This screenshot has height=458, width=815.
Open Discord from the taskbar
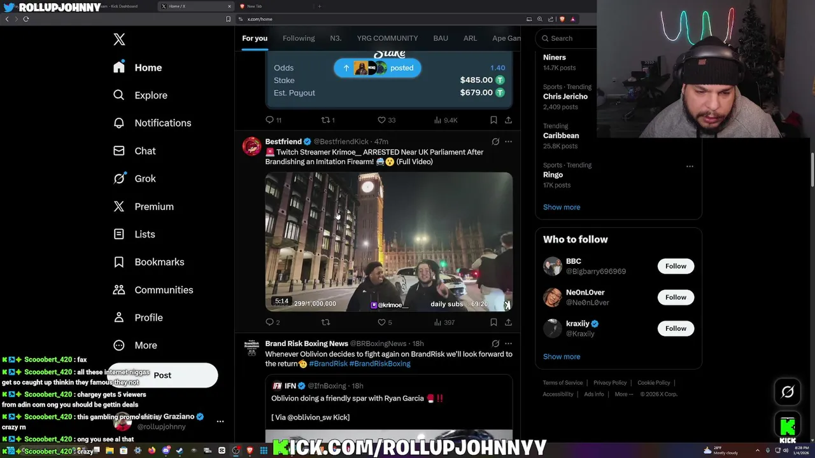[x=166, y=450]
